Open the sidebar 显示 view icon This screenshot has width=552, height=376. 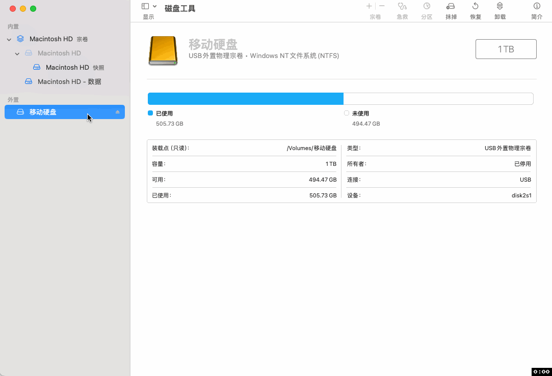pos(145,6)
